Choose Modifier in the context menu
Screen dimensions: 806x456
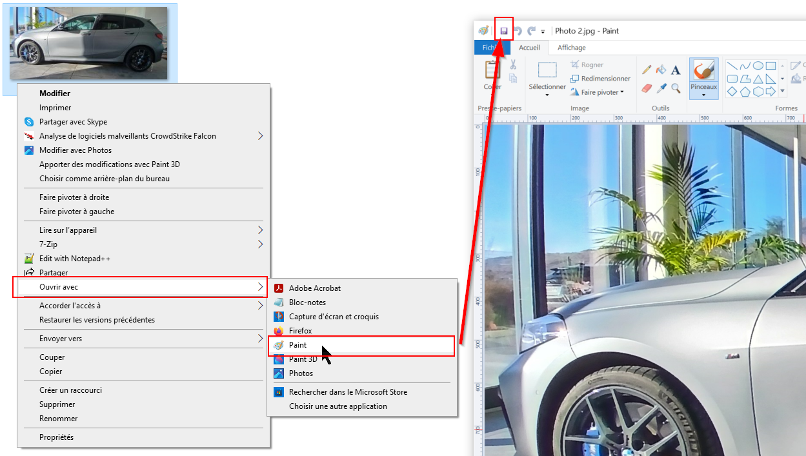(x=143, y=94)
